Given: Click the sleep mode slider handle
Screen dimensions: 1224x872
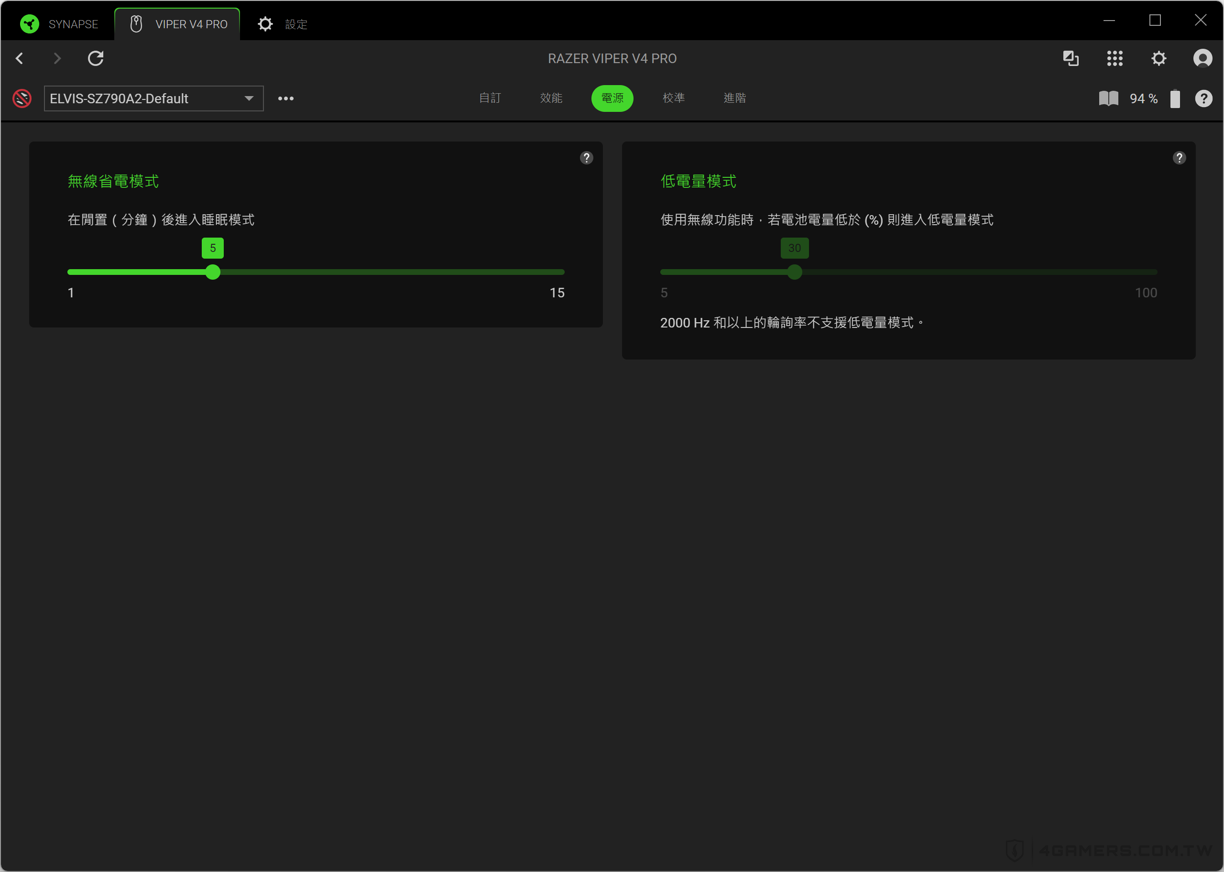Looking at the screenshot, I should pyautogui.click(x=213, y=272).
